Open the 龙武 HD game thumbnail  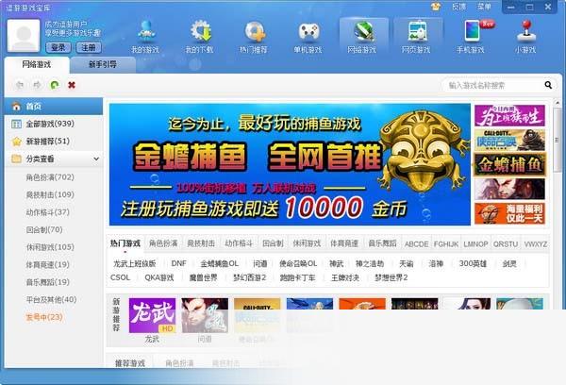152,315
